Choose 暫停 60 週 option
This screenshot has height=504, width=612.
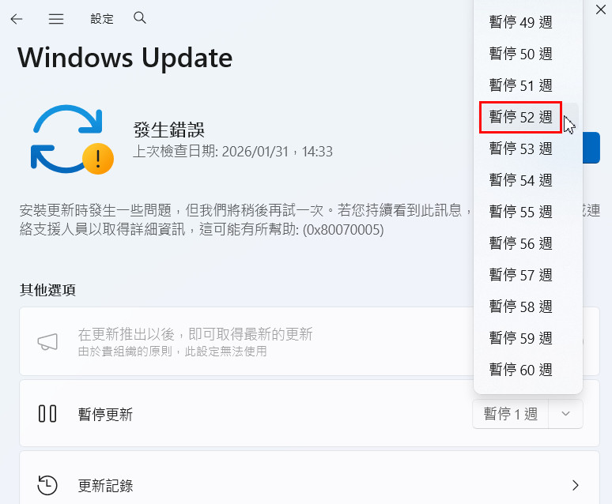[x=520, y=370]
